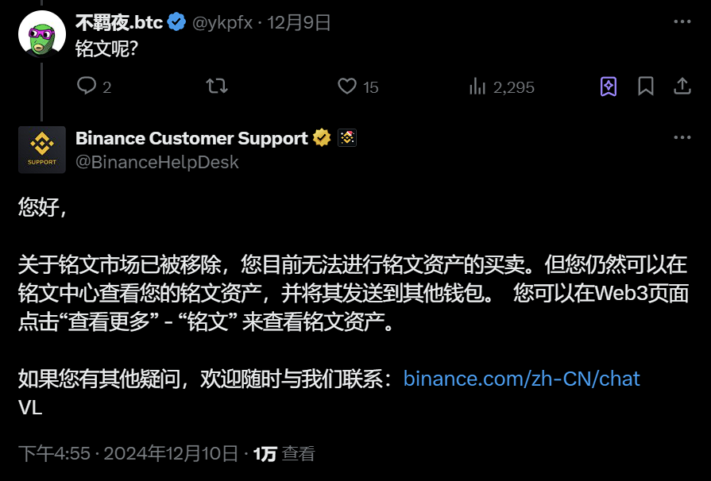The height and width of the screenshot is (481, 711).
Task: Open view analytics showing 2,295
Action: pos(477,86)
